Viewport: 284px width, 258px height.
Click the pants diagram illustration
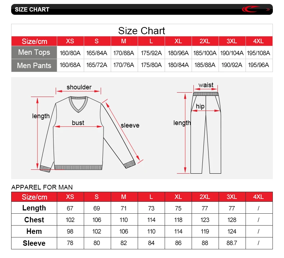[x=206, y=133]
